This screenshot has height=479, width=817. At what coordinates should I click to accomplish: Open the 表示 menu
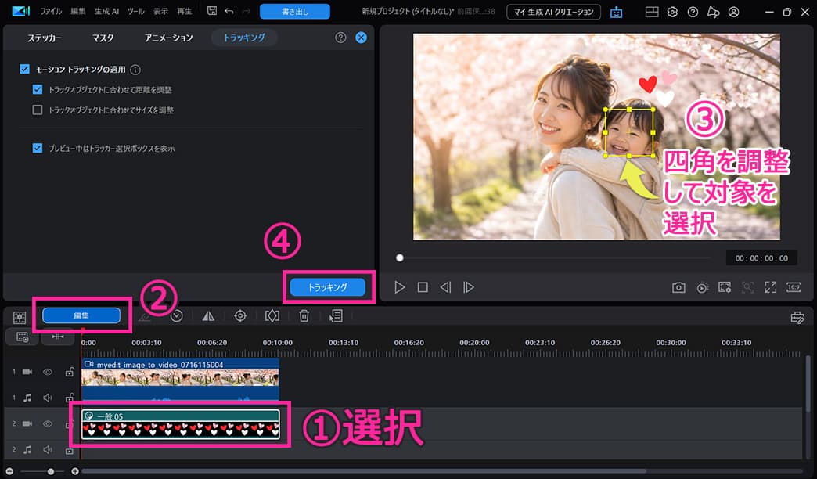click(x=160, y=11)
